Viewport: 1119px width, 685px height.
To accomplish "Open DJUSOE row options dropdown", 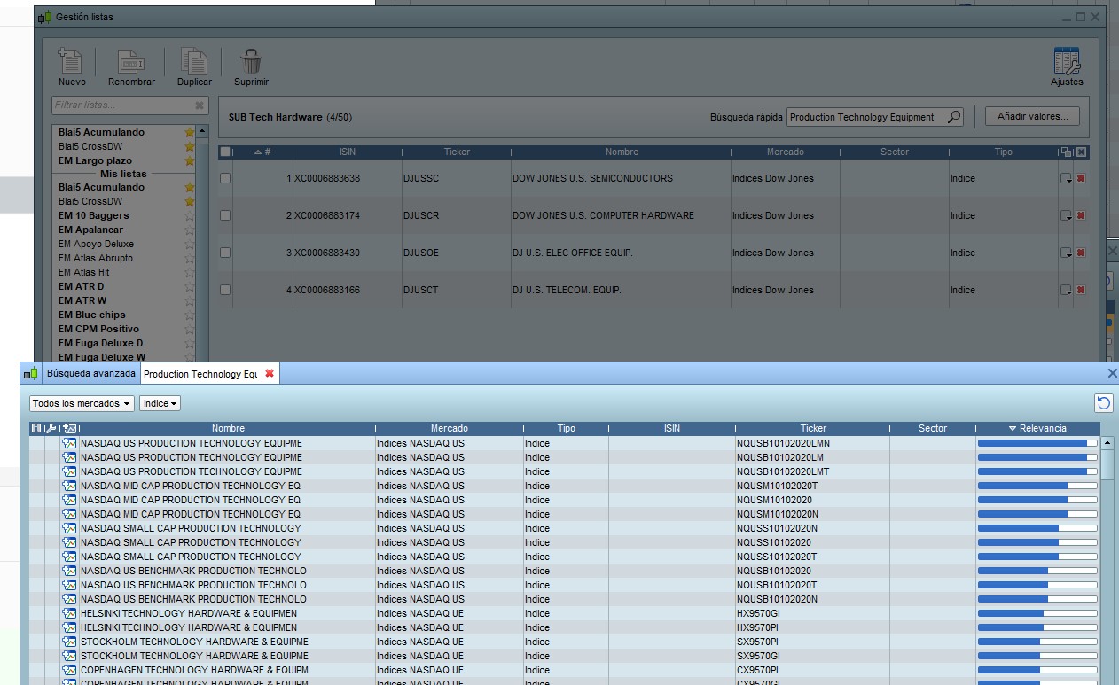I will tap(1066, 253).
